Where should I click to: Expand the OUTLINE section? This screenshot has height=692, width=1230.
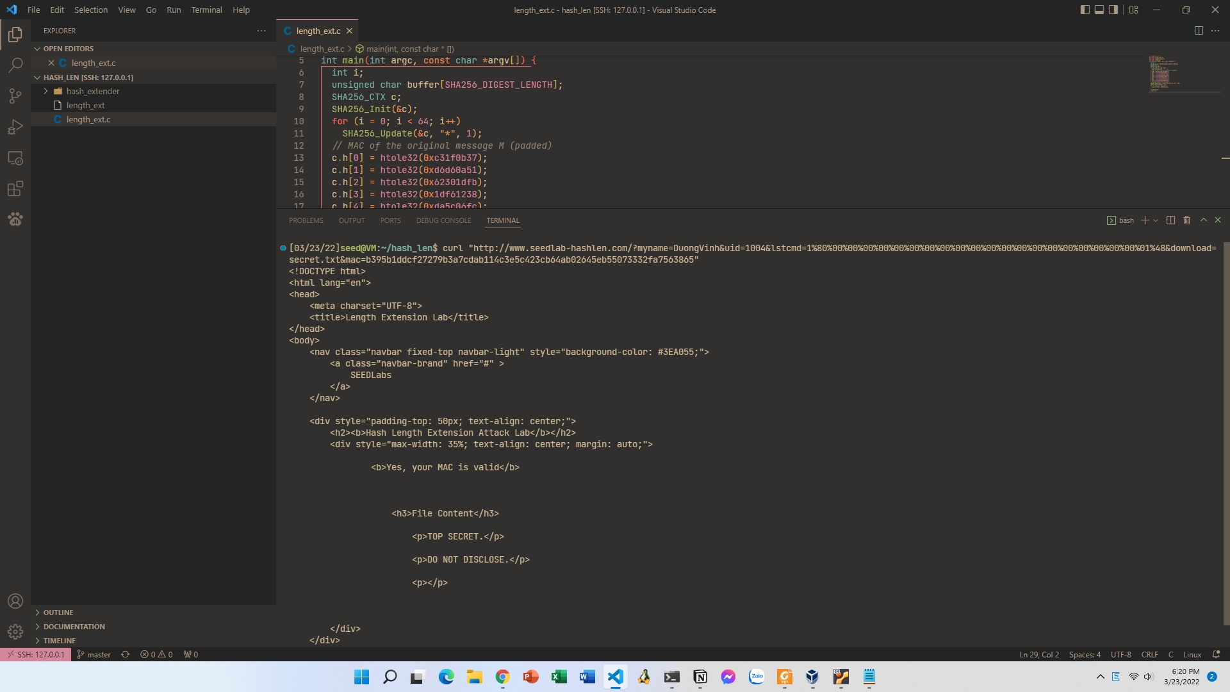click(x=58, y=613)
